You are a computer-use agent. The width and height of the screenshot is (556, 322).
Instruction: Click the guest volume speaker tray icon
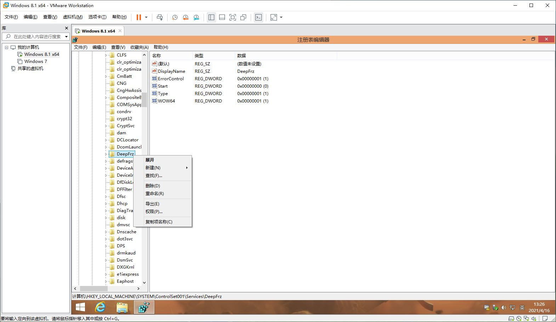[504, 308]
